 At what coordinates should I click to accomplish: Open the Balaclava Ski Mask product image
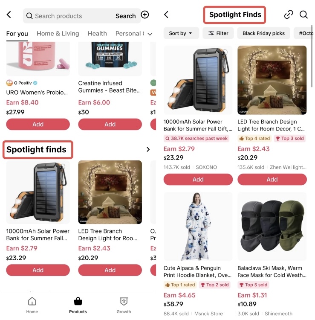click(272, 227)
